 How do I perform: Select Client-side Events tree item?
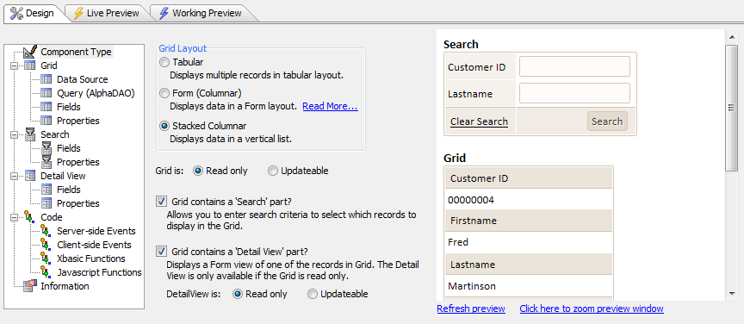(95, 245)
